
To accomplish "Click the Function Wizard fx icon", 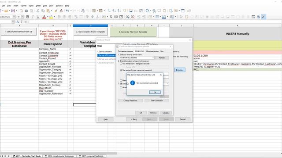I will (18, 22).
